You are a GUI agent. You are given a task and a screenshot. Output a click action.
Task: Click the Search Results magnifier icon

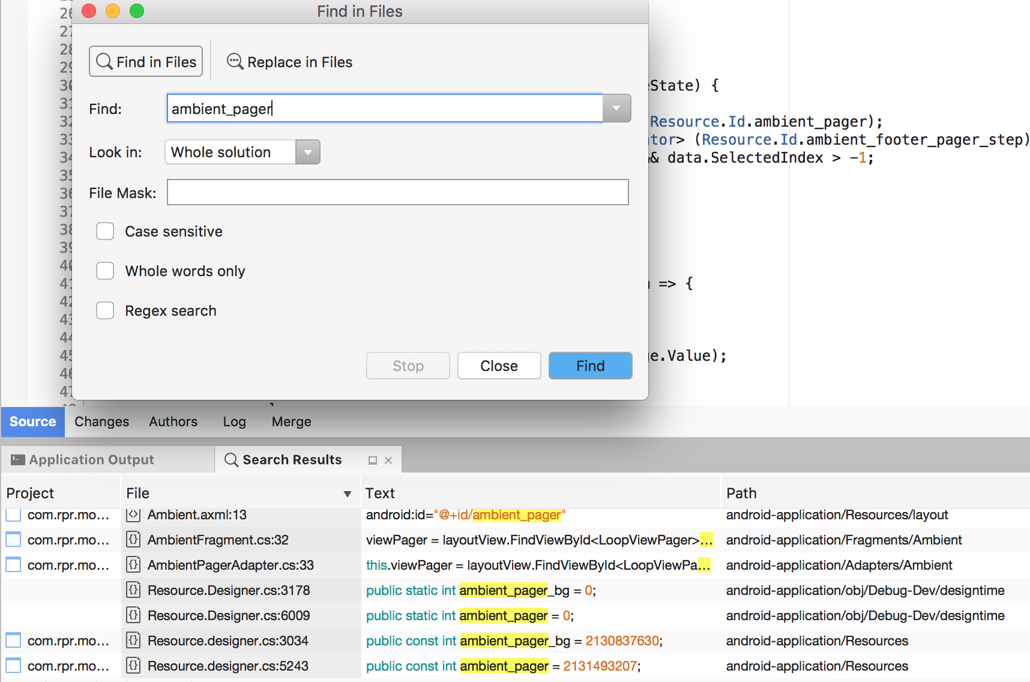[x=231, y=459]
